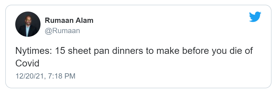Screen dimensions: 276x98
Task: Click empty card space right of Covid
Action: pos(141,63)
